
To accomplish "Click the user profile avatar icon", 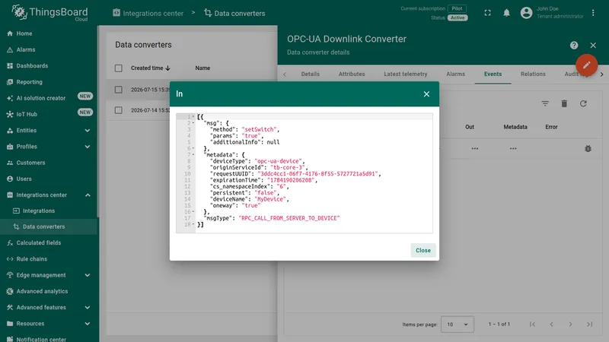I will [x=526, y=13].
